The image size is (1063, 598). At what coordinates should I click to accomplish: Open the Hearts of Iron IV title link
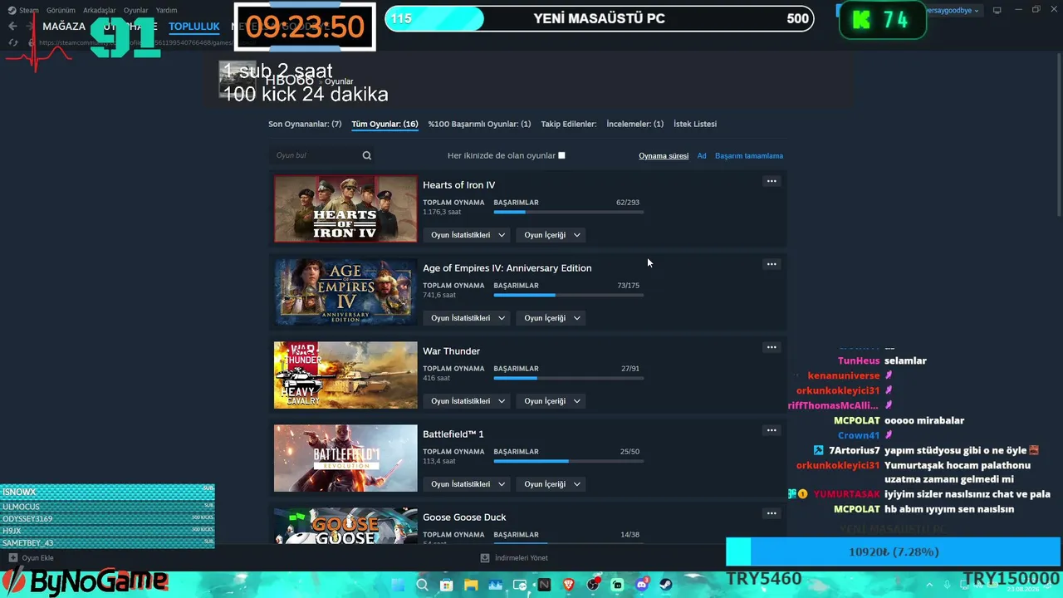click(458, 185)
